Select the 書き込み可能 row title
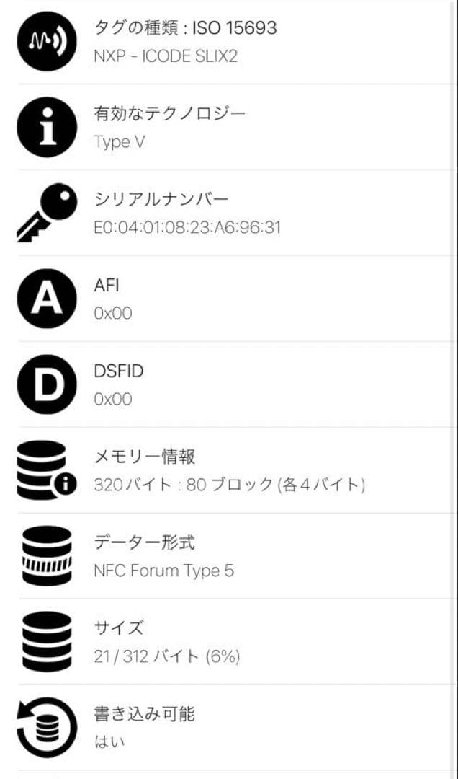Image resolution: width=458 pixels, height=779 pixels. 144,713
